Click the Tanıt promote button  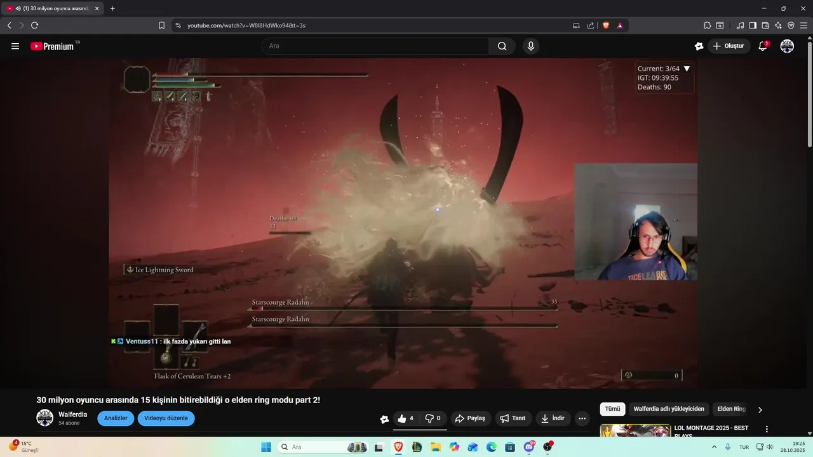513,418
